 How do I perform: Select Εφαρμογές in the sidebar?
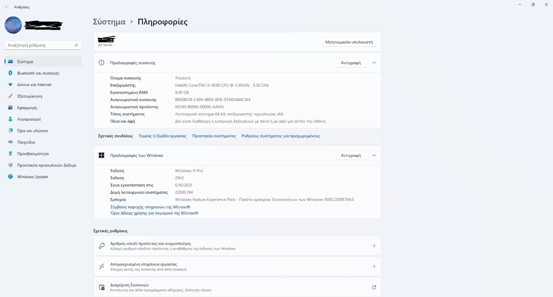[x=43, y=108]
